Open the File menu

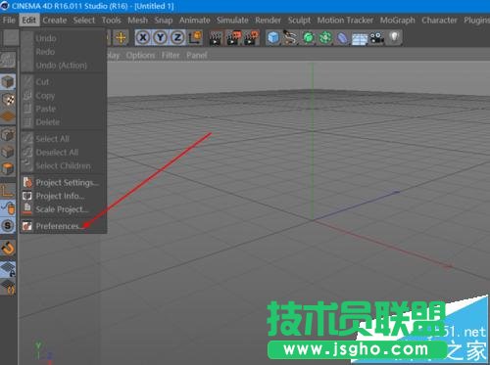(9, 21)
